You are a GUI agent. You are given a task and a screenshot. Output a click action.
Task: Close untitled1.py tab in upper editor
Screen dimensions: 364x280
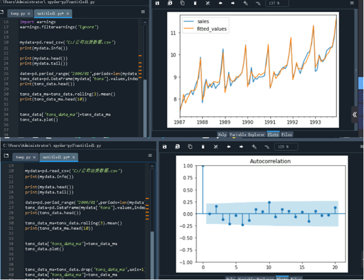pyautogui.click(x=68, y=14)
